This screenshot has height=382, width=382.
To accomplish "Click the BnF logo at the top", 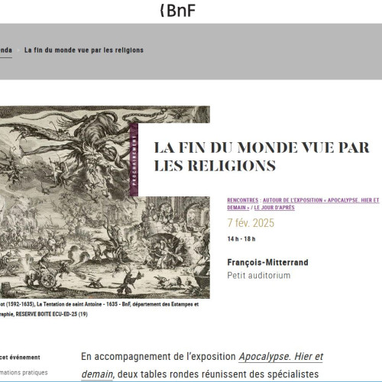I will (x=178, y=11).
